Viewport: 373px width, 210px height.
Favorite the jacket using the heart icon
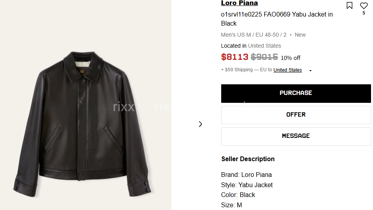(364, 6)
